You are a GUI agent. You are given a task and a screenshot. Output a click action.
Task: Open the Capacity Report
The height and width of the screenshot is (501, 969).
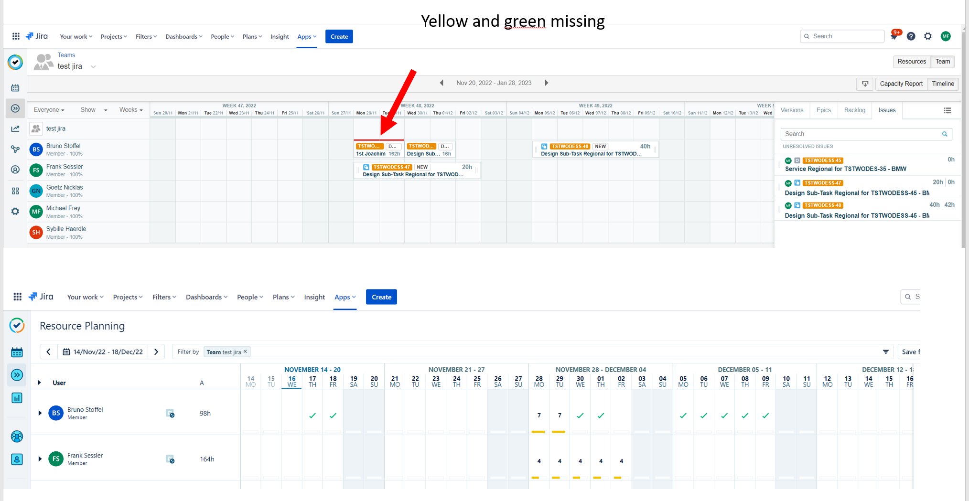coord(901,84)
